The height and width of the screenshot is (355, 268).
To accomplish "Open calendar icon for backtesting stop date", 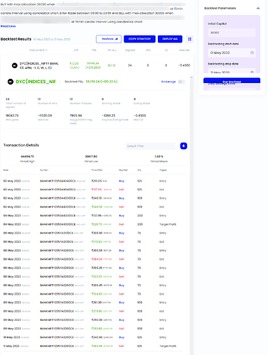I will click(x=252, y=72).
